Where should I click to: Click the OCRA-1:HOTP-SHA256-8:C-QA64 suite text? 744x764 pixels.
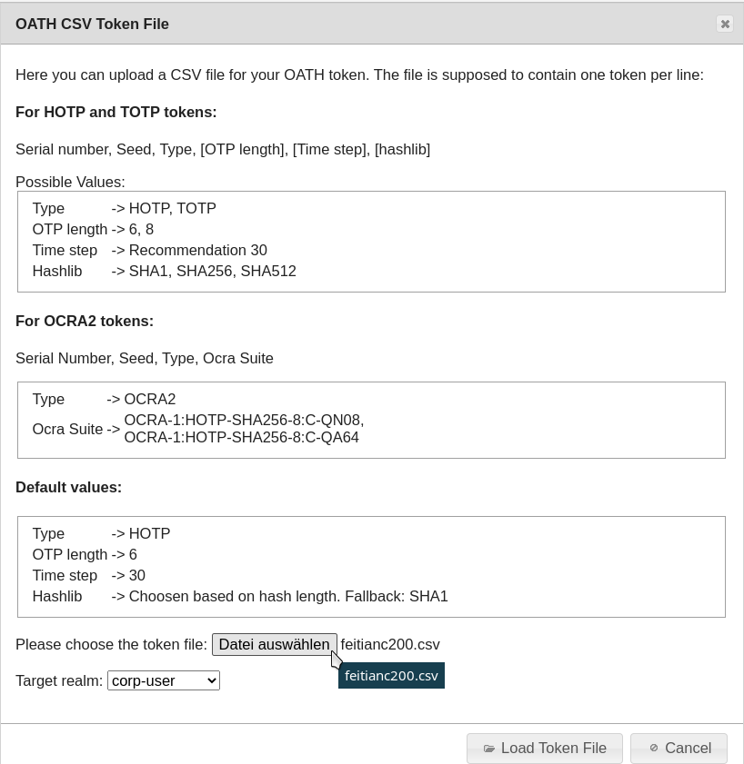(241, 437)
